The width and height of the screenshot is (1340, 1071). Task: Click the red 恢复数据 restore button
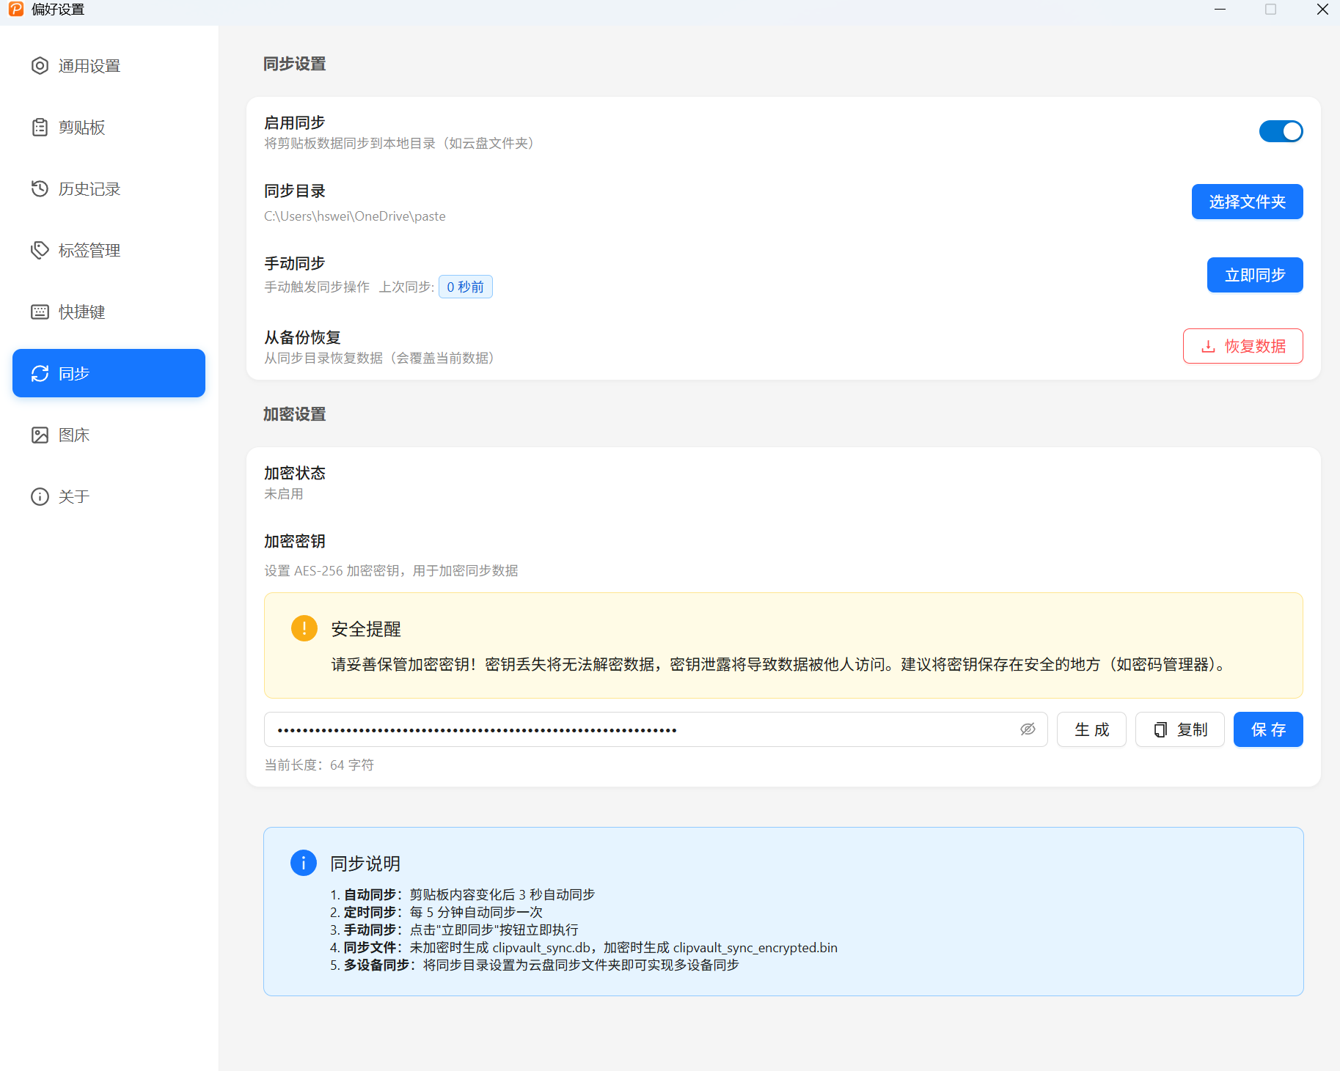click(x=1242, y=346)
